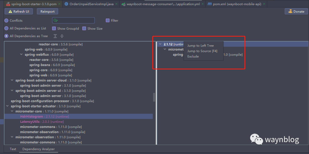Click the Refresh UI button
309x154 pixels.
point(19,12)
